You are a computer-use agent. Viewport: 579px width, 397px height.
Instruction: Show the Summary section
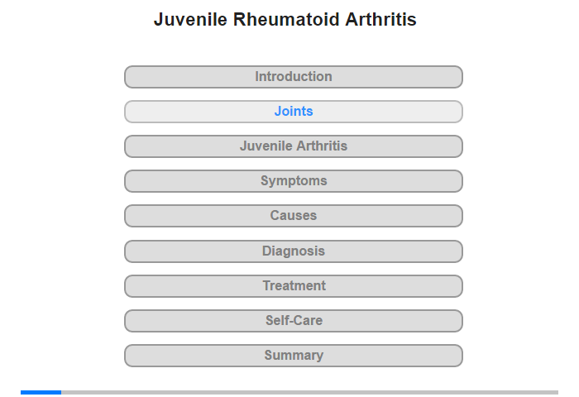tap(293, 356)
